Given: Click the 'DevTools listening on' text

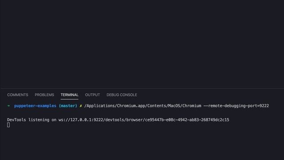Looking at the screenshot, I should click(x=32, y=120).
